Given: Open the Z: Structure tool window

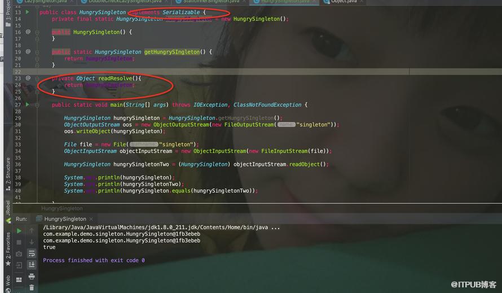Looking at the screenshot, I should click(x=8, y=174).
